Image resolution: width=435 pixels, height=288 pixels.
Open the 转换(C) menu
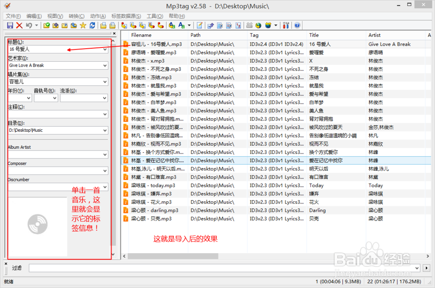click(x=77, y=16)
